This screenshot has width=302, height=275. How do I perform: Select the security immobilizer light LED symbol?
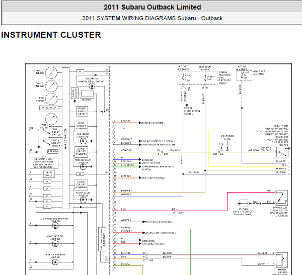92,86
